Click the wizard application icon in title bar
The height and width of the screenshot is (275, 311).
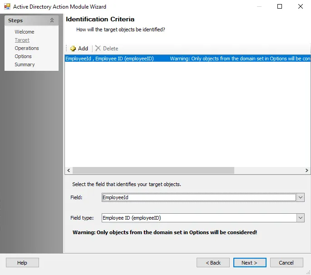click(7, 6)
